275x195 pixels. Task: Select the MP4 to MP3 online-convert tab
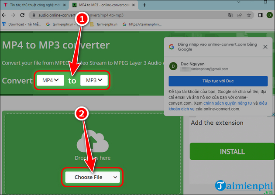click(x=103, y=5)
